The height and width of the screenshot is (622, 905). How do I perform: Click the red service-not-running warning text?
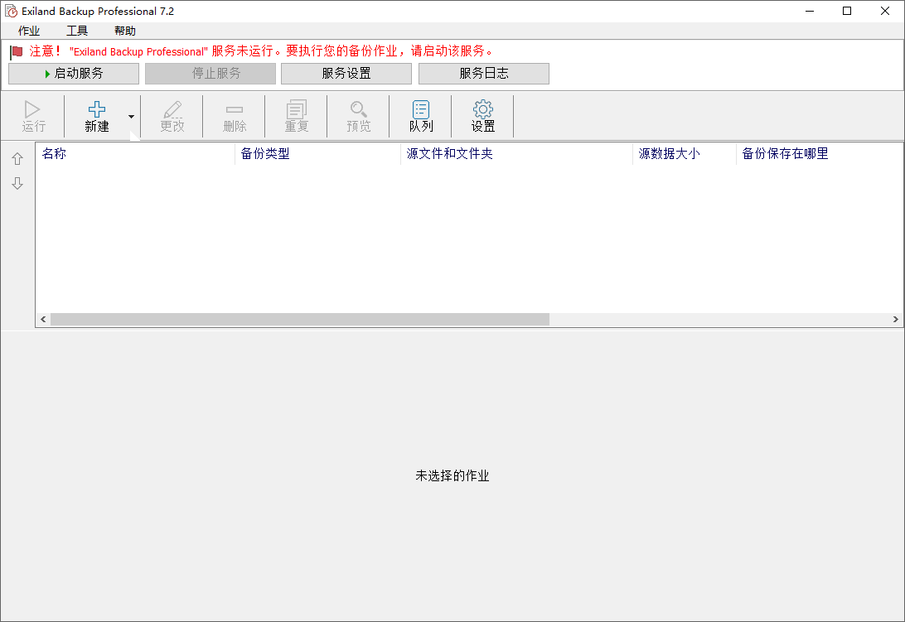tap(262, 51)
